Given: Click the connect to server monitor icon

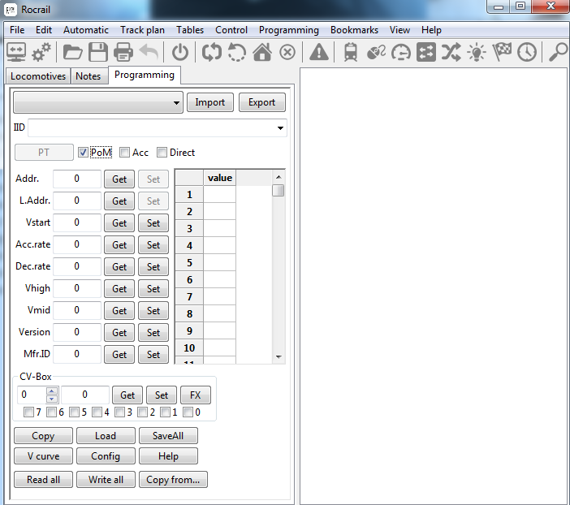Looking at the screenshot, I should 16,52.
